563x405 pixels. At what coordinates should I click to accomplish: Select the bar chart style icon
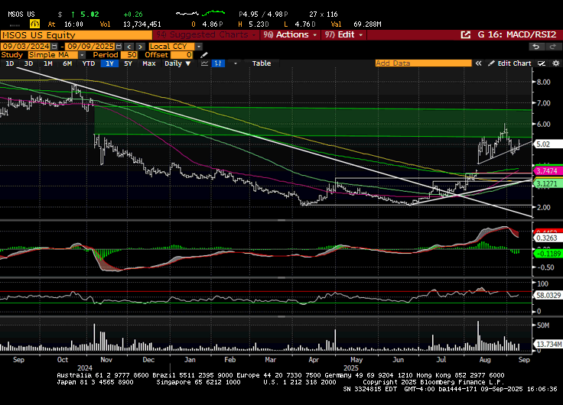coord(218,63)
